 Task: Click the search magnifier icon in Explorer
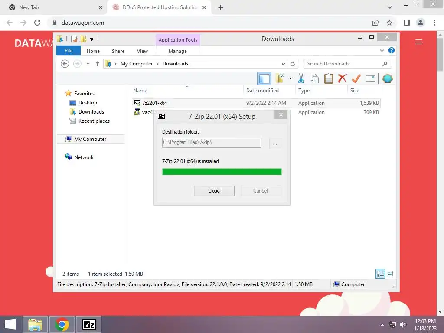[385, 64]
